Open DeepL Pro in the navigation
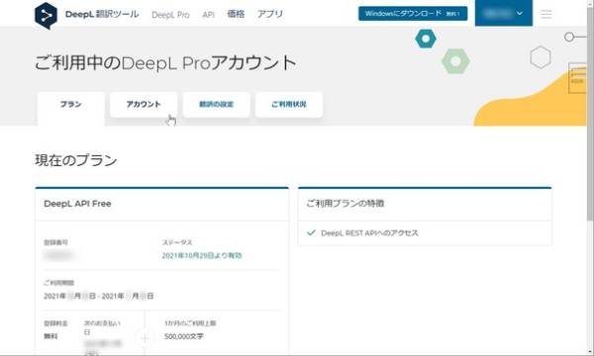The height and width of the screenshot is (356, 594). (170, 15)
